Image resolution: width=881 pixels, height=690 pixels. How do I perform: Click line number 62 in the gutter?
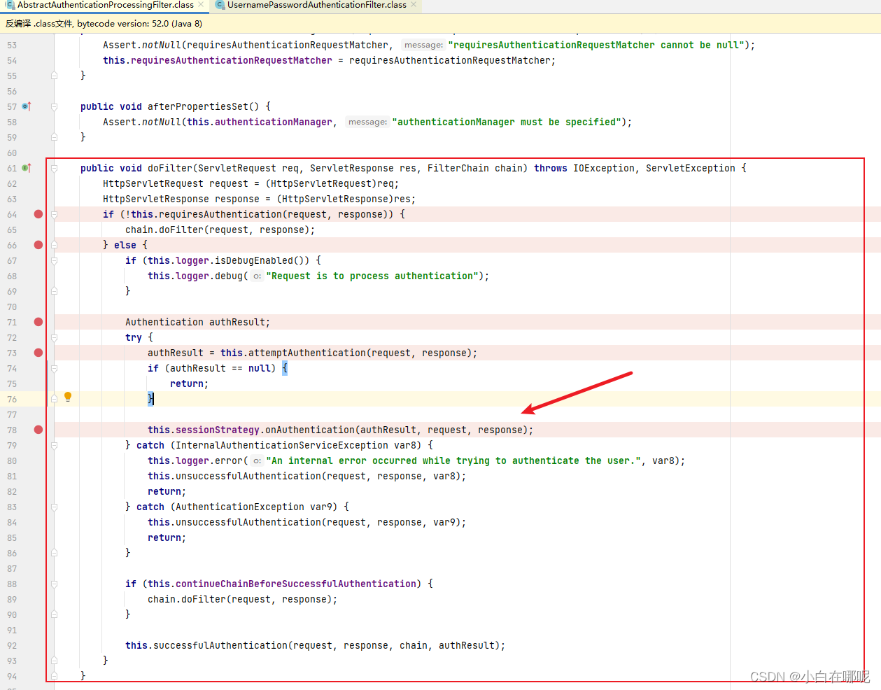(12, 183)
